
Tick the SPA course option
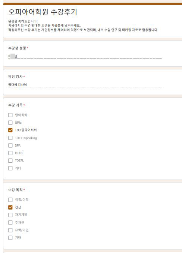pos(10,145)
